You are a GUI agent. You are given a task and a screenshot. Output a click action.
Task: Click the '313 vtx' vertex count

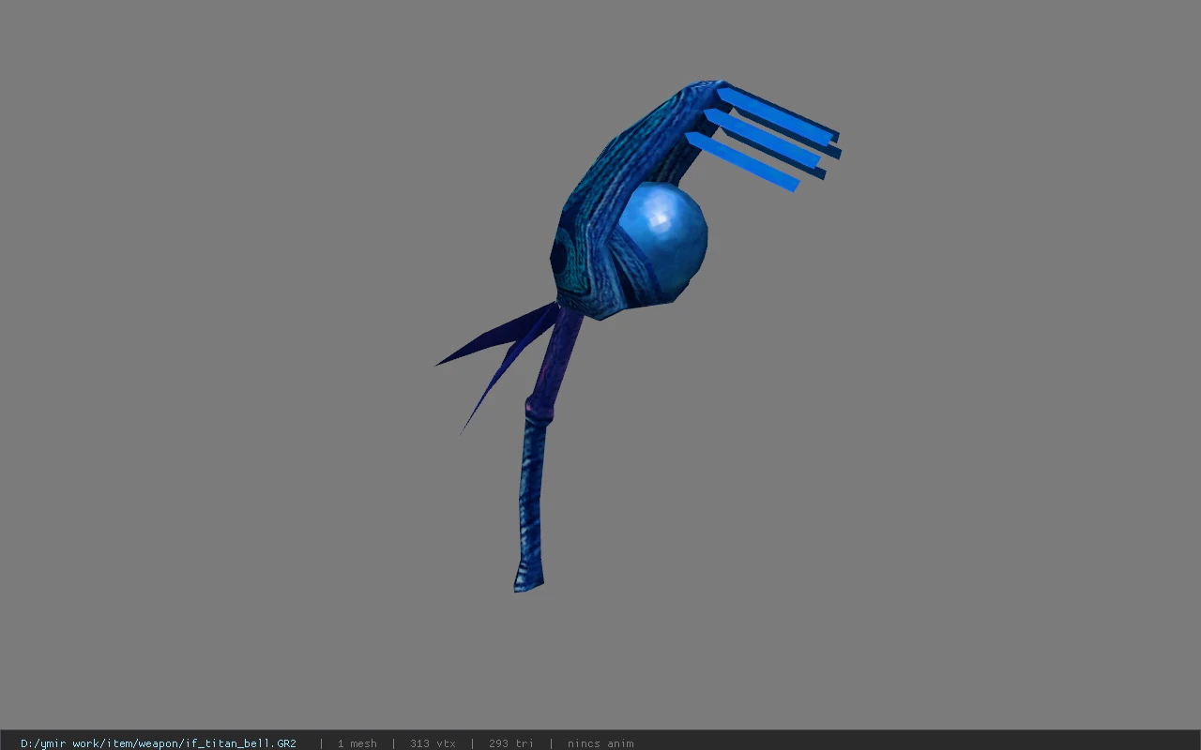pos(433,743)
